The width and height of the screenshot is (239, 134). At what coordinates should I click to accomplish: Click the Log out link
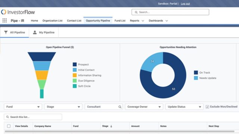tap(185, 4)
